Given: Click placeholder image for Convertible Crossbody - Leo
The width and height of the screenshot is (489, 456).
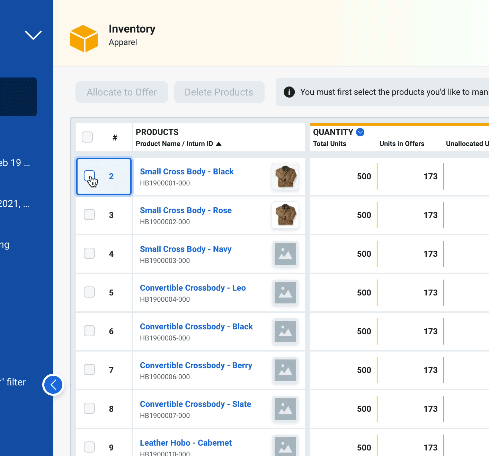Looking at the screenshot, I should coord(285,293).
